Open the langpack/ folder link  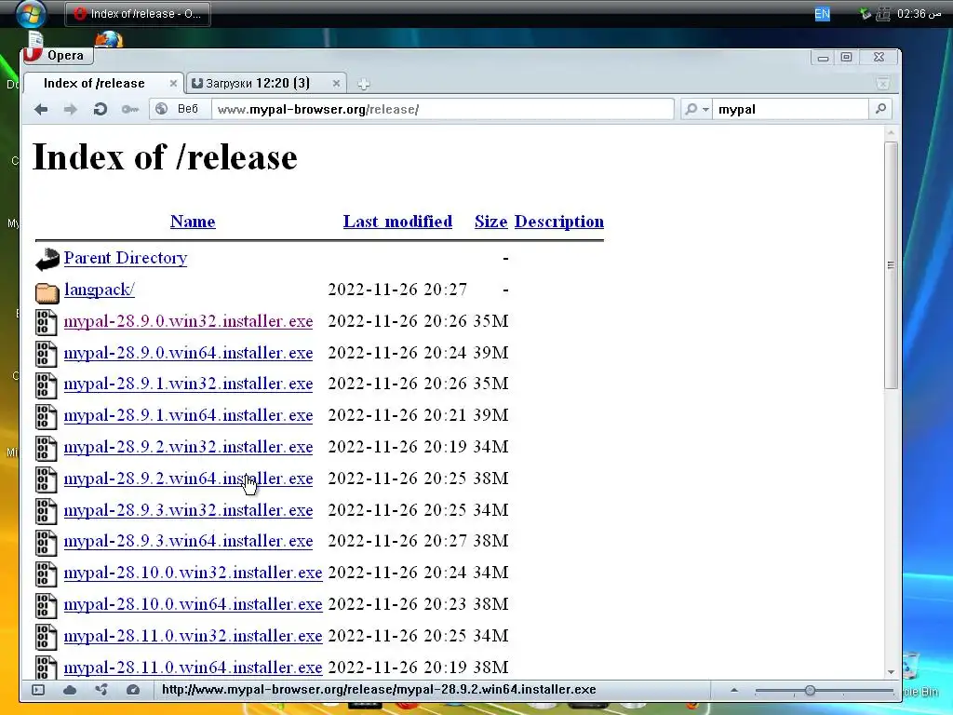(99, 290)
